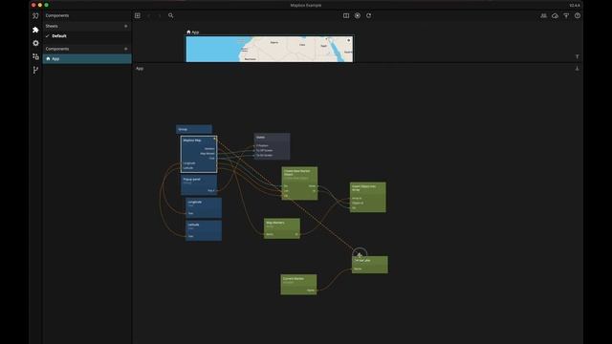Click the home icon beside App preview label
612x344 pixels.
click(x=188, y=32)
